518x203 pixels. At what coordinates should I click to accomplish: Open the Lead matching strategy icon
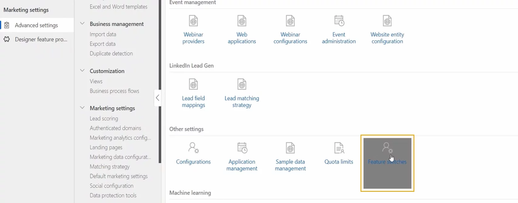coord(242,84)
